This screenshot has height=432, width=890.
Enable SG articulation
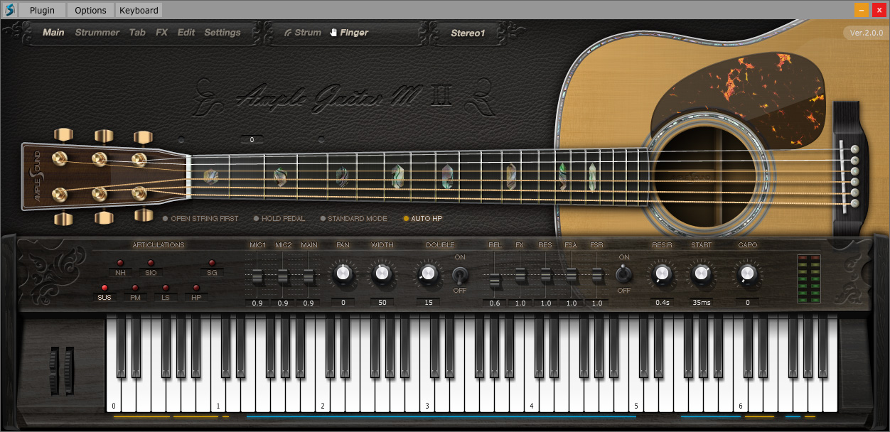[x=212, y=269]
